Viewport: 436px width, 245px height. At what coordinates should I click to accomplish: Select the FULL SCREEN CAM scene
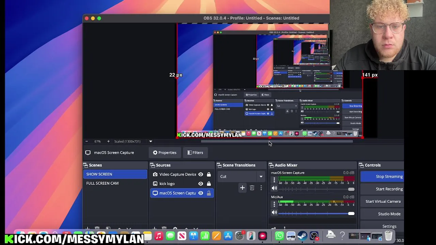click(115, 183)
